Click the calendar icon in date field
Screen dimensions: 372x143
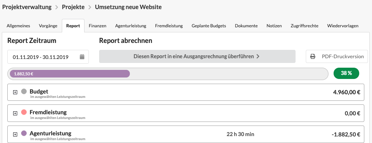(82, 57)
